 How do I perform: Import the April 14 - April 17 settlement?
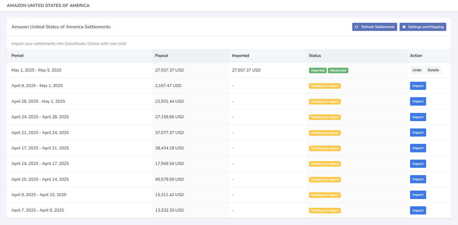click(418, 164)
